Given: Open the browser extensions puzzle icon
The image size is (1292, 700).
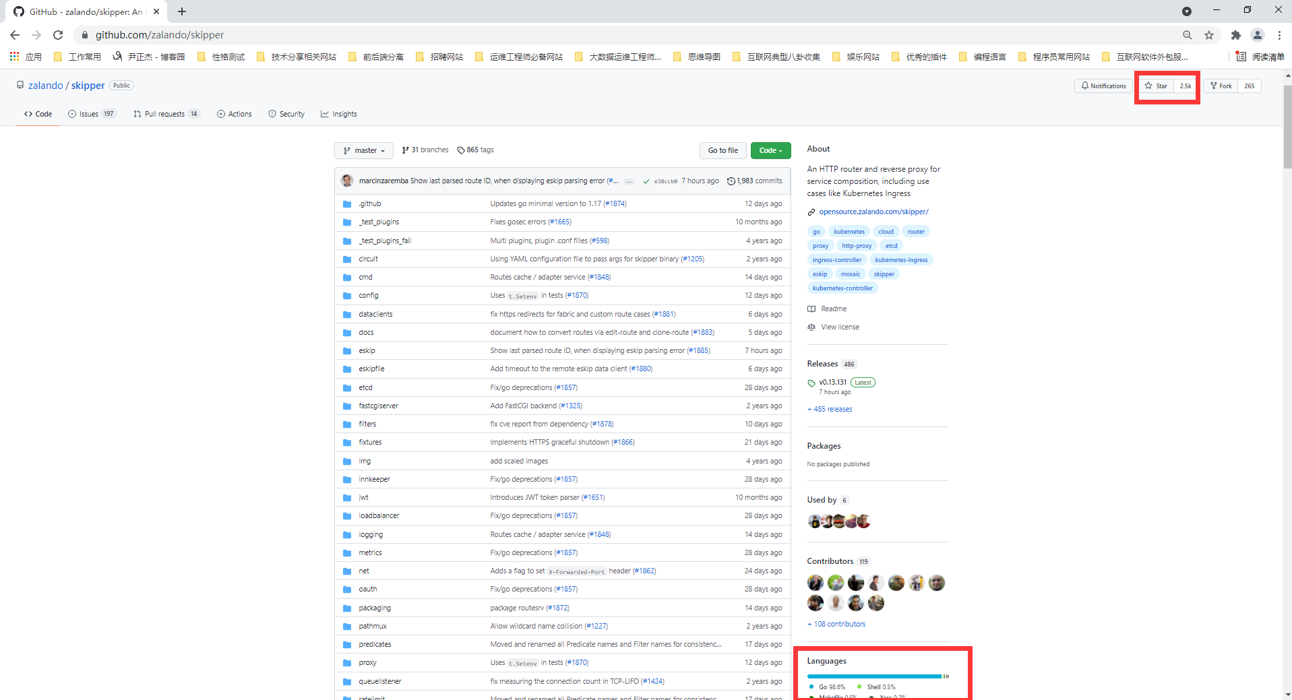Looking at the screenshot, I should 1235,35.
